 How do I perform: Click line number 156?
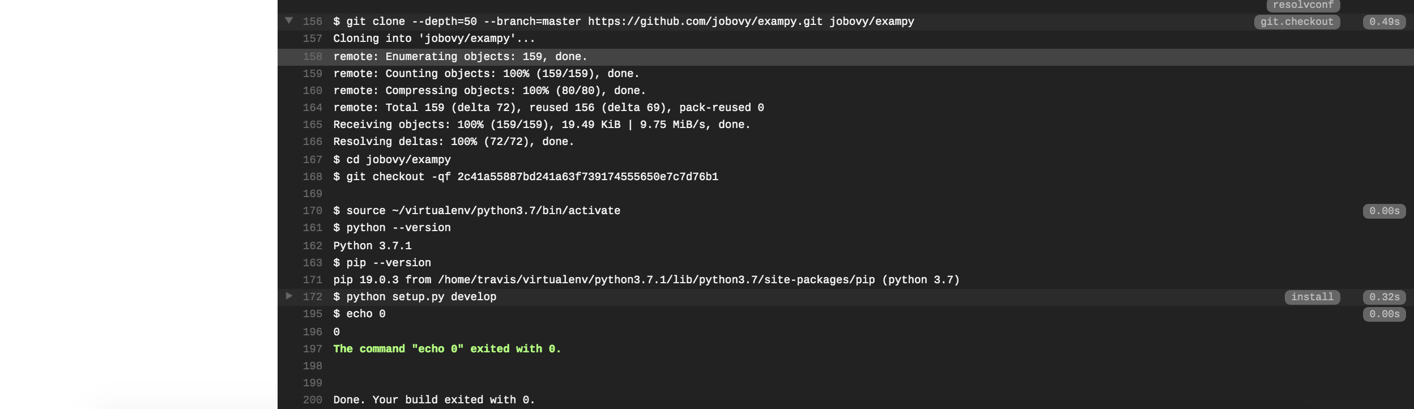(312, 22)
